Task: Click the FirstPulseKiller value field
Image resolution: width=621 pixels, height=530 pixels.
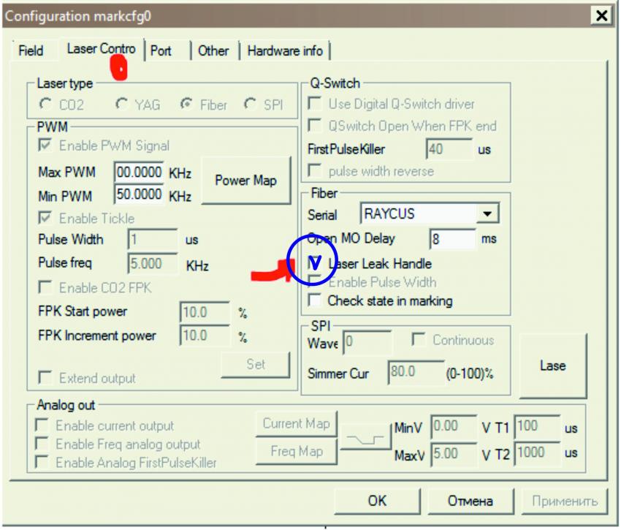Action: (x=449, y=149)
